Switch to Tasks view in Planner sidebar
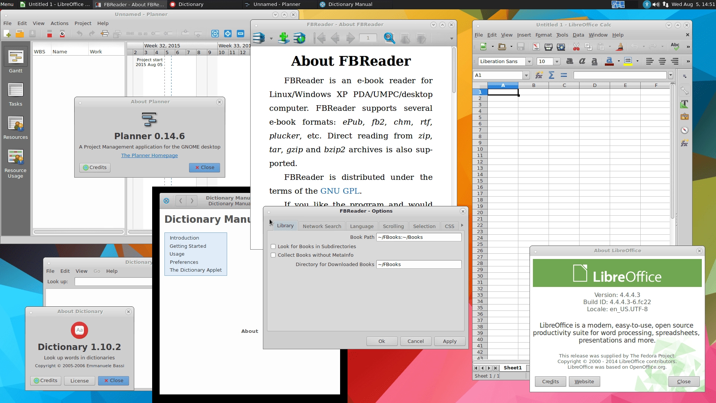The height and width of the screenshot is (403, 716). (16, 94)
